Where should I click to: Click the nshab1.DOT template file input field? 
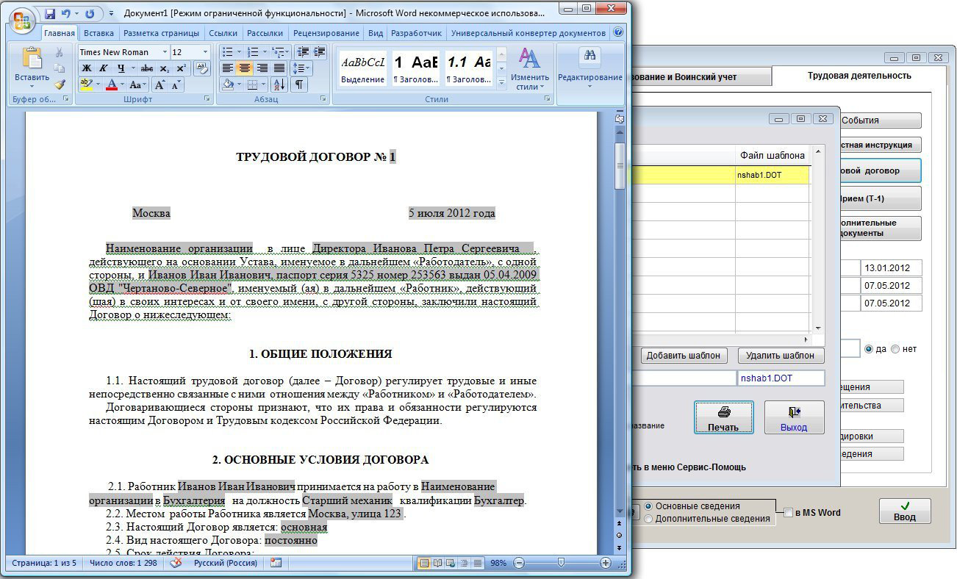781,378
